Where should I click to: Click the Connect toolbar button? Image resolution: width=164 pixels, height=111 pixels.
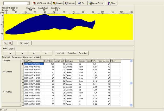[x=58, y=3]
